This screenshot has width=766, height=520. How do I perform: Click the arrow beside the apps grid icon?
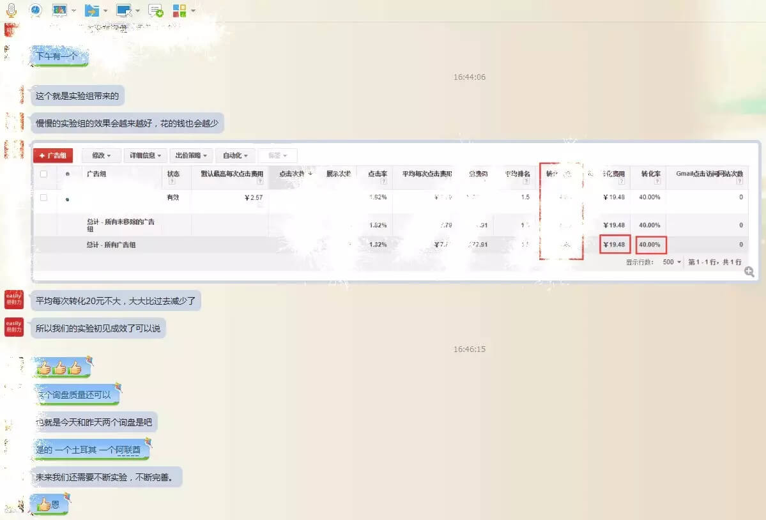(x=193, y=10)
